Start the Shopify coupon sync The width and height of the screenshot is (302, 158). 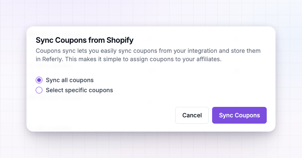click(x=239, y=115)
